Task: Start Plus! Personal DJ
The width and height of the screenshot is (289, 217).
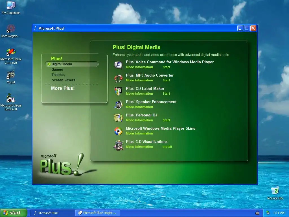Action: click(166, 120)
